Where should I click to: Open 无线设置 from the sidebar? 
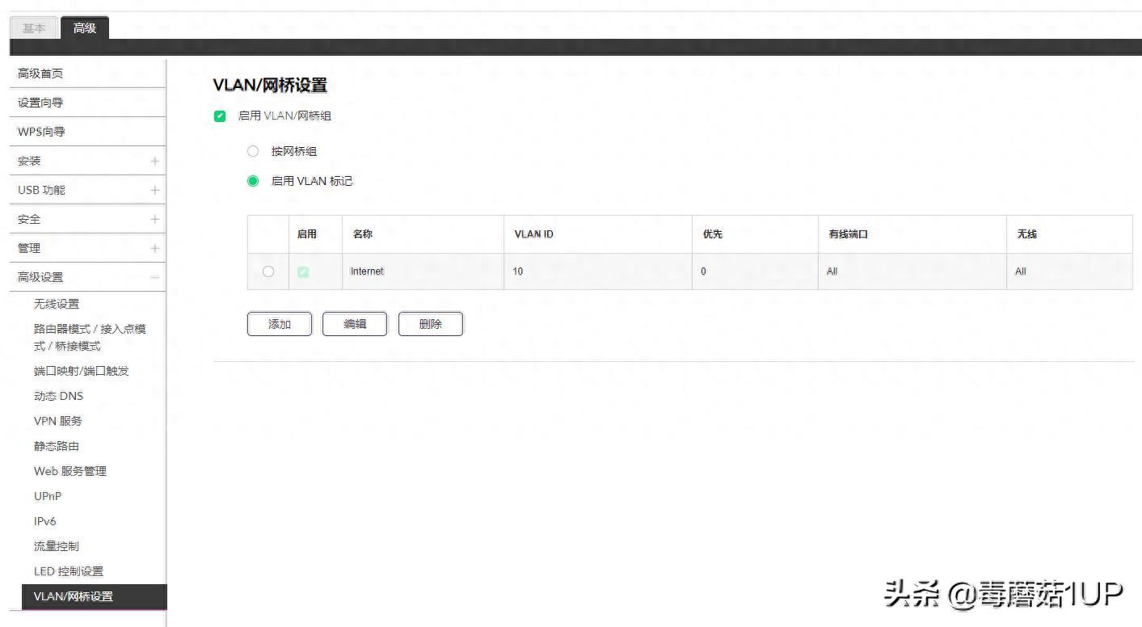pos(57,304)
